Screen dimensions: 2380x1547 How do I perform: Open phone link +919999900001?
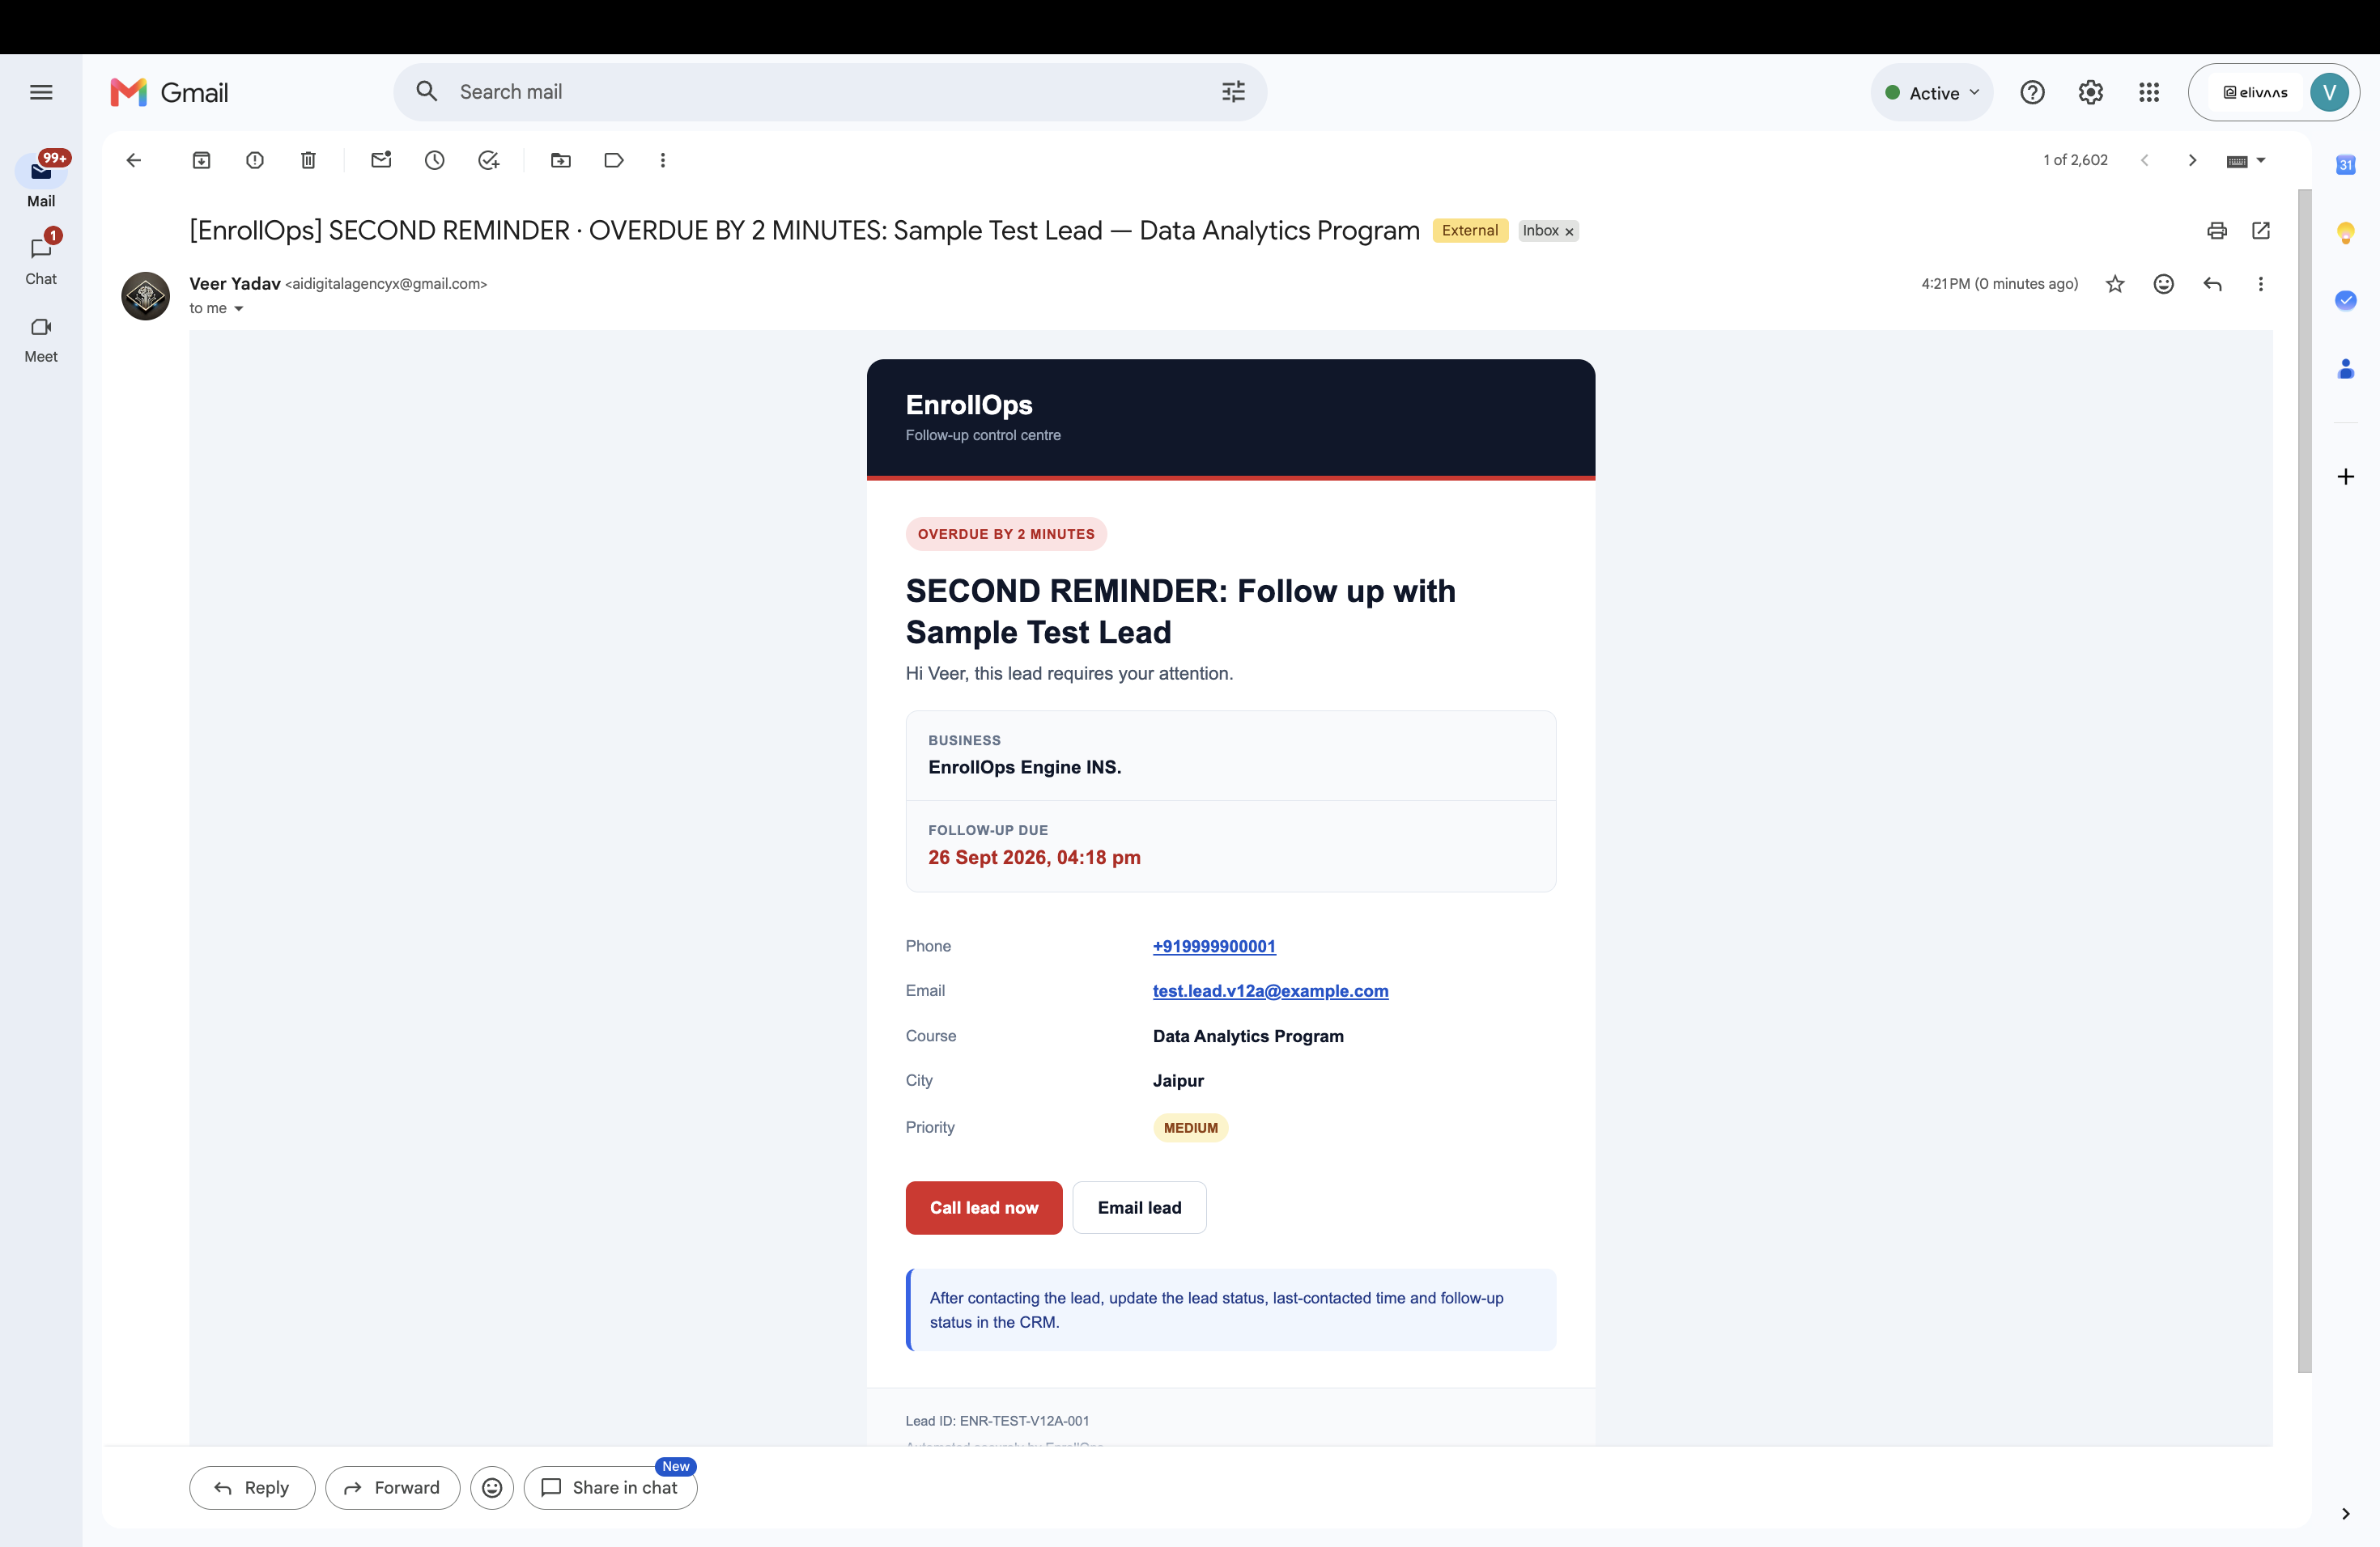1214,945
